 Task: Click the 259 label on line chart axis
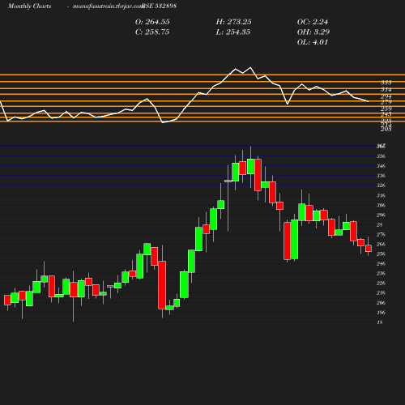386,109
